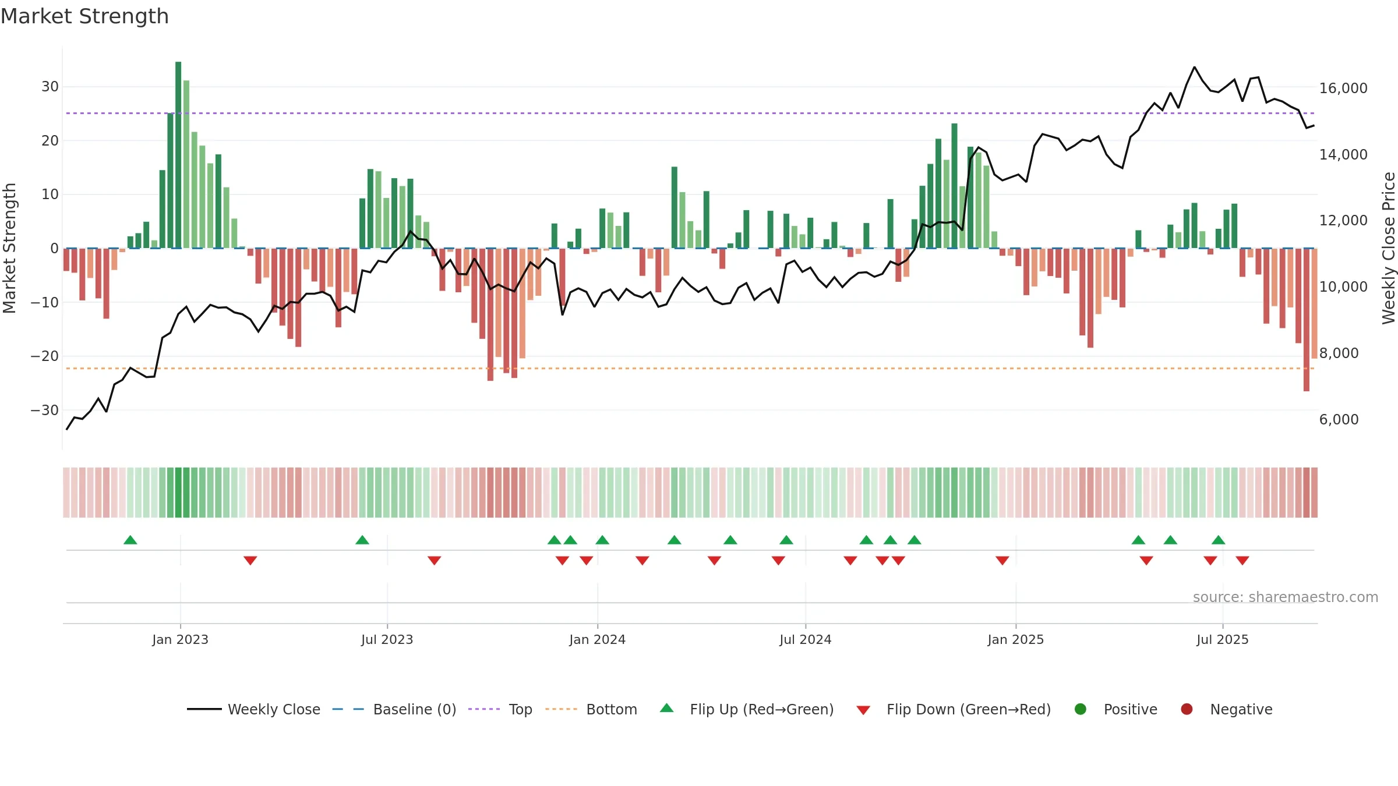Screen dimensions: 1398x786
Task: Click the Jan 2025 axis label
Action: click(x=1016, y=639)
